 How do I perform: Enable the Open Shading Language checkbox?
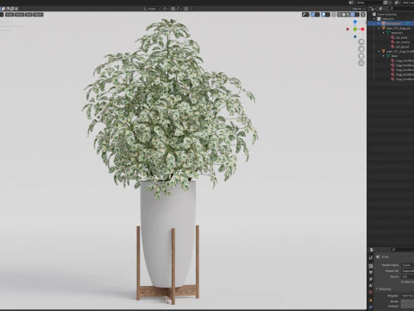pos(403,282)
